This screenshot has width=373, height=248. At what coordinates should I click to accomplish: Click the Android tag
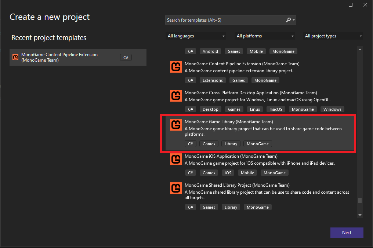click(x=210, y=51)
